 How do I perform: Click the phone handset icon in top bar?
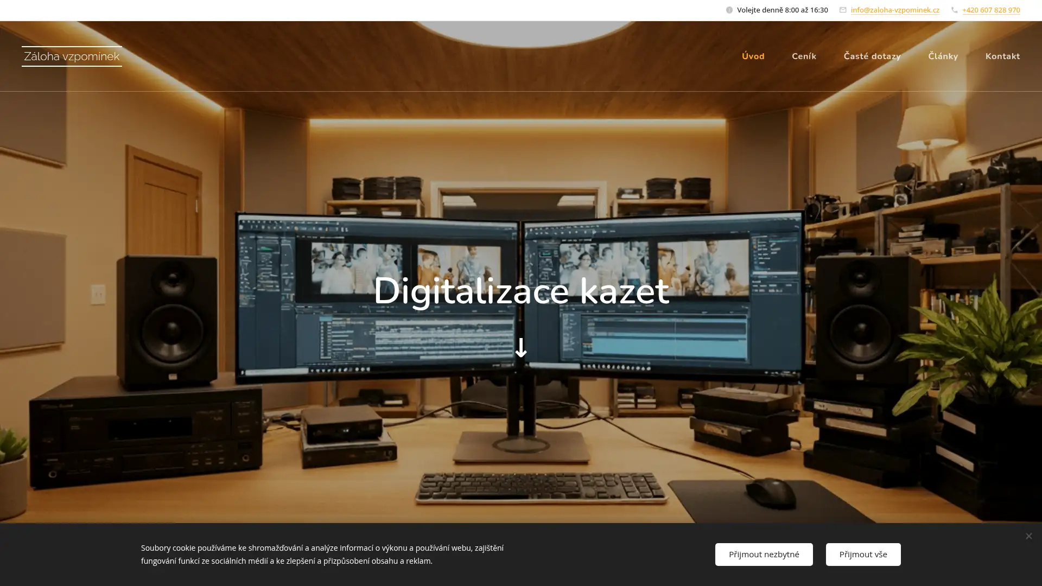coord(955,10)
